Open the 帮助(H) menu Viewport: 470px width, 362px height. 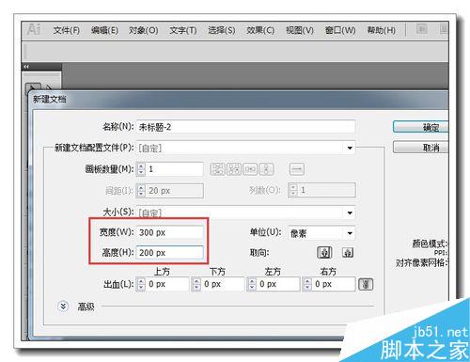pyautogui.click(x=382, y=30)
